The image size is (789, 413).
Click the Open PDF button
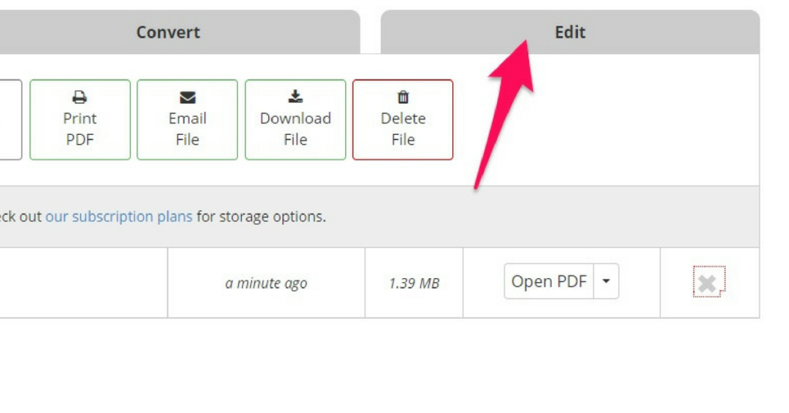(549, 281)
